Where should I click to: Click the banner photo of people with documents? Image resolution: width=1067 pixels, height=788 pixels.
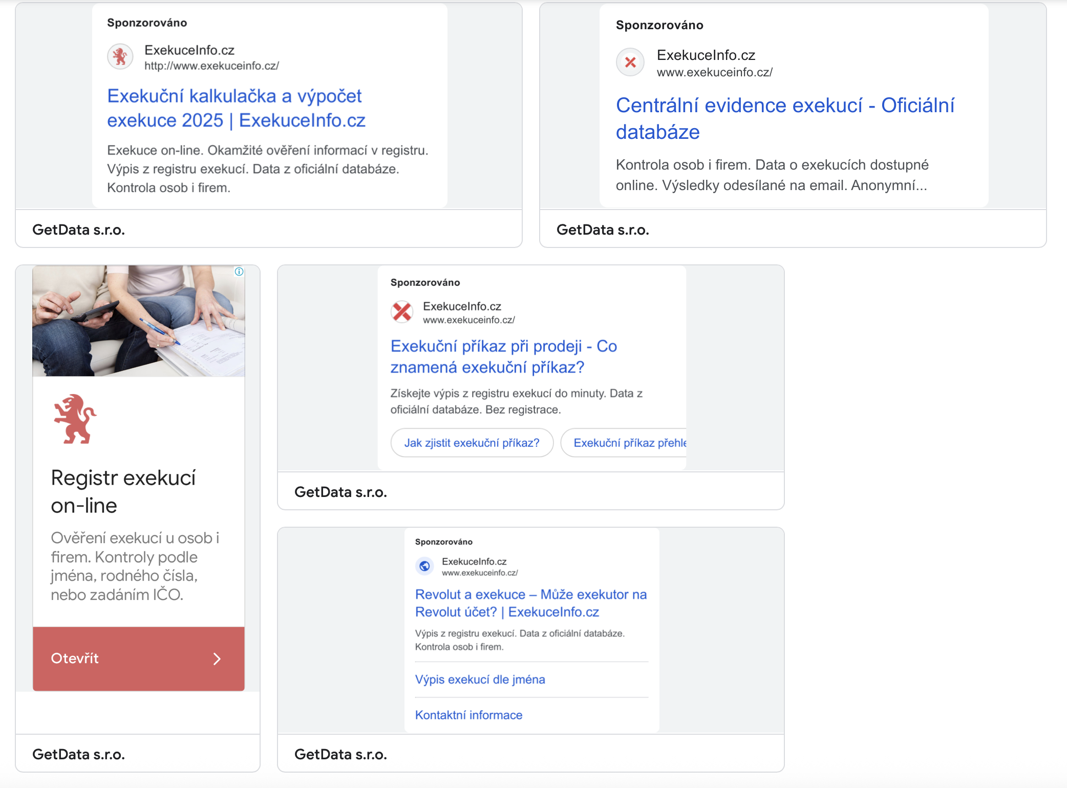(139, 321)
